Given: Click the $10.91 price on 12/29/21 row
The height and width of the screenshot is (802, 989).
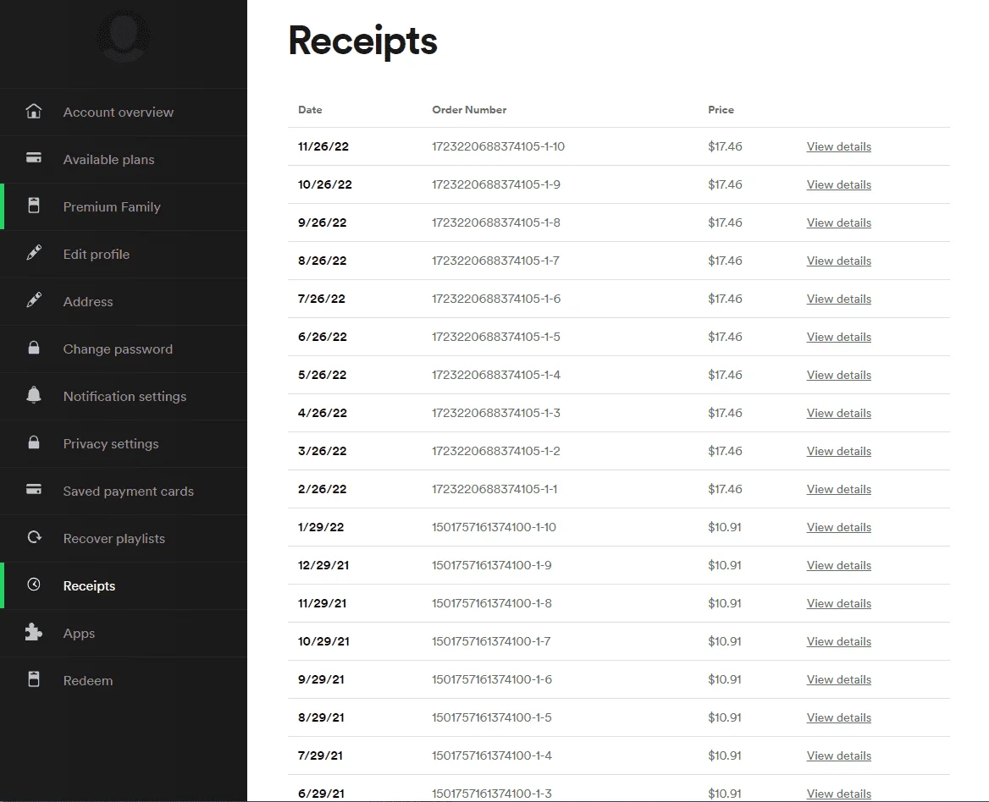Looking at the screenshot, I should pos(724,565).
